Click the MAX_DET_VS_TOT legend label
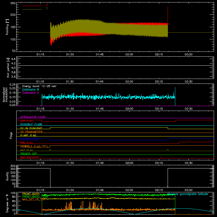217x217 pixels. click(x=33, y=199)
